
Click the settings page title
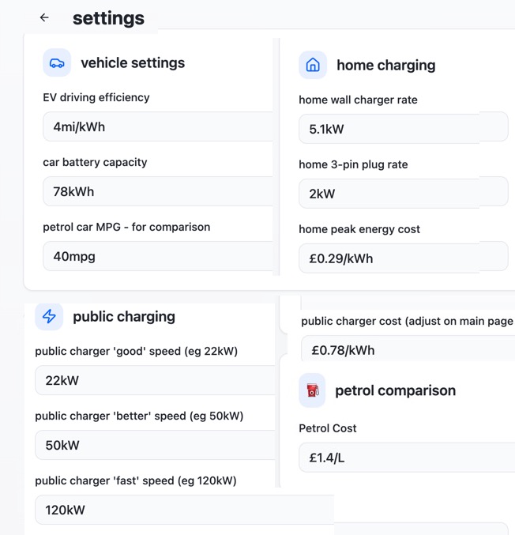tap(108, 18)
